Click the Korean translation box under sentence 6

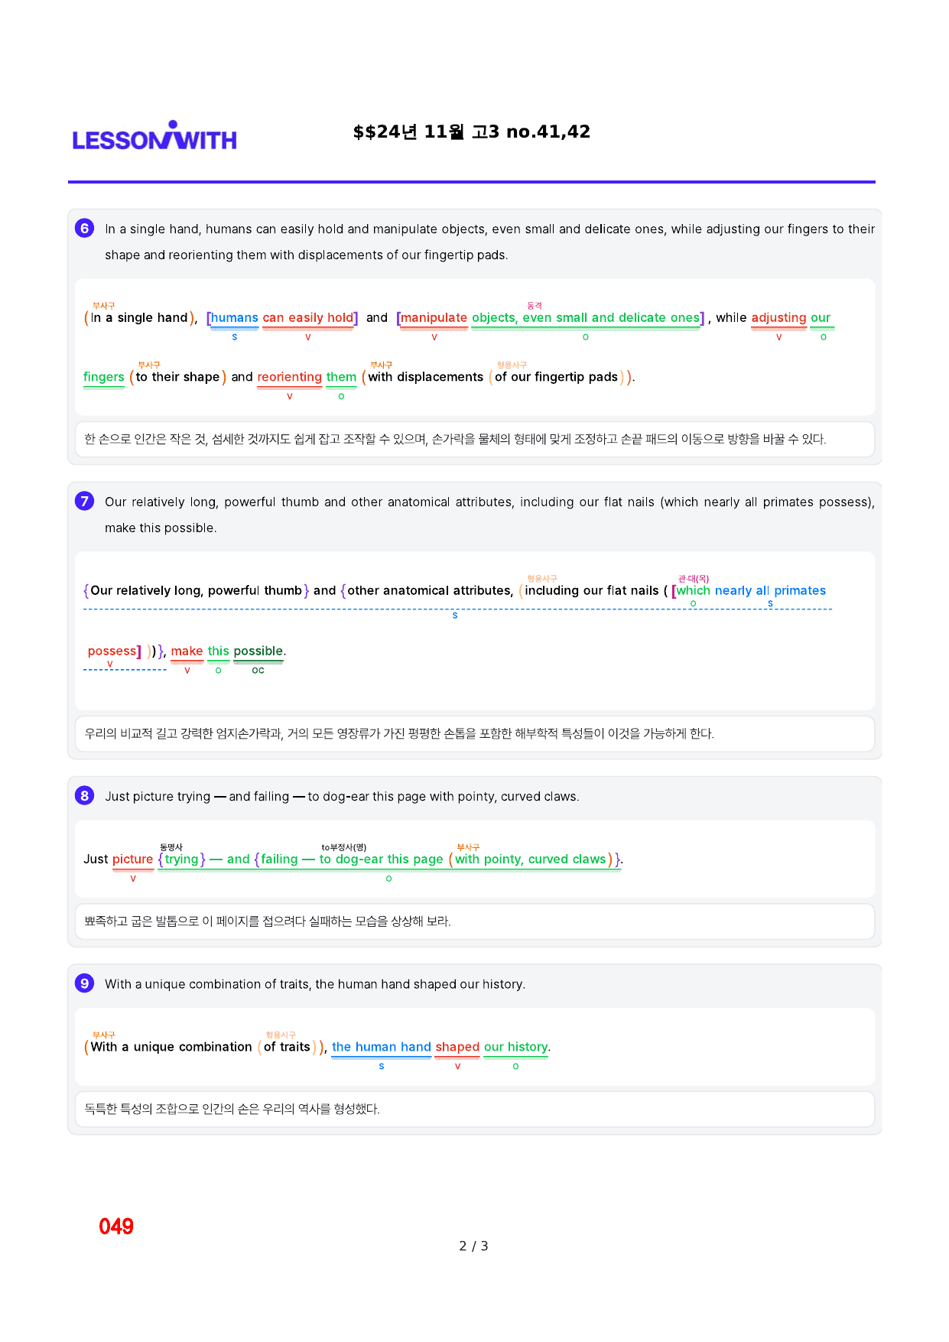(x=474, y=439)
